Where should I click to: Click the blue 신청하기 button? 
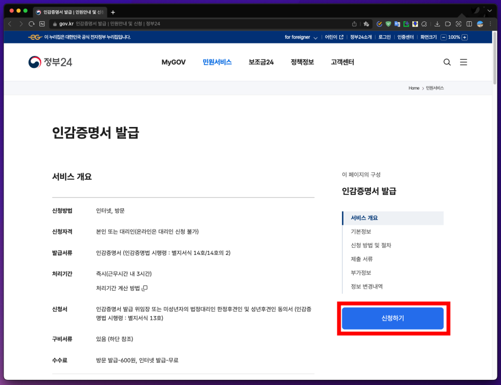point(393,318)
